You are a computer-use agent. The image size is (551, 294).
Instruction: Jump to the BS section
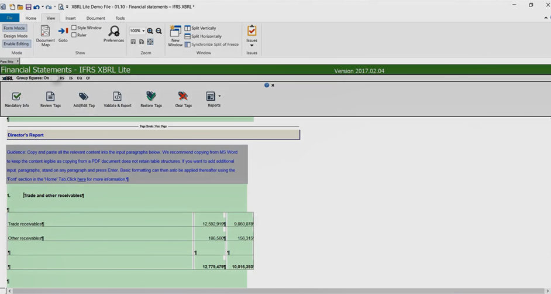tap(62, 78)
